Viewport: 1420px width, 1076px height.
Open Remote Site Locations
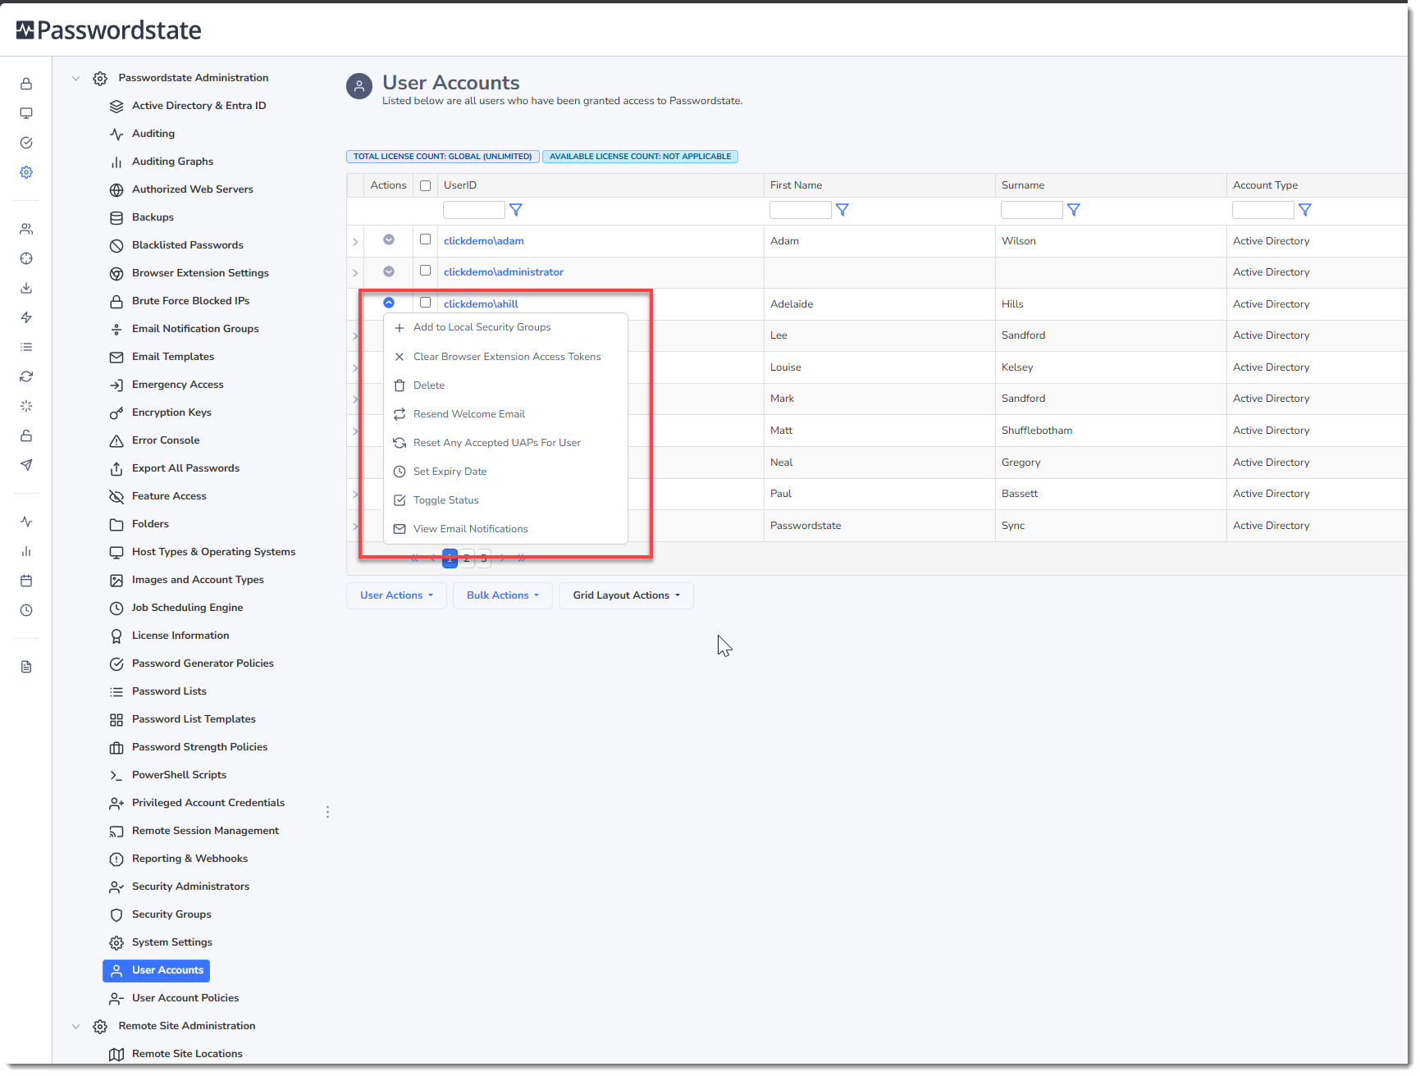(187, 1054)
